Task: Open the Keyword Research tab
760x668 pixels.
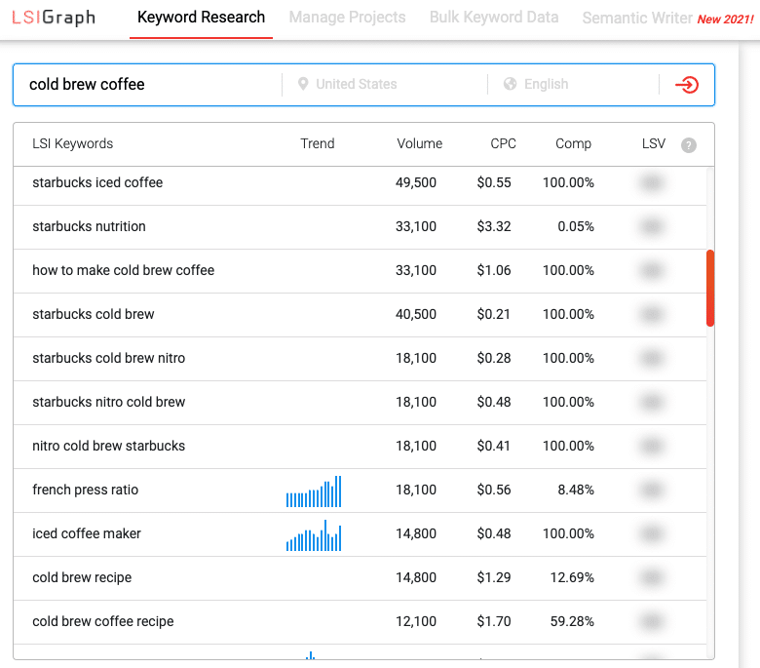Action: [201, 18]
